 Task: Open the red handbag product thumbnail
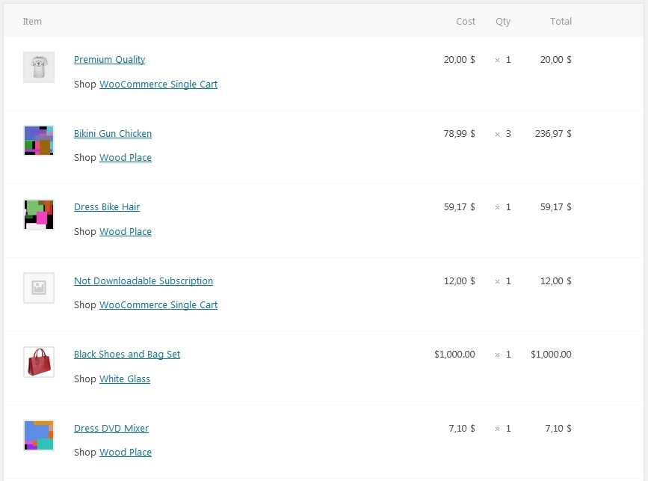click(x=39, y=362)
